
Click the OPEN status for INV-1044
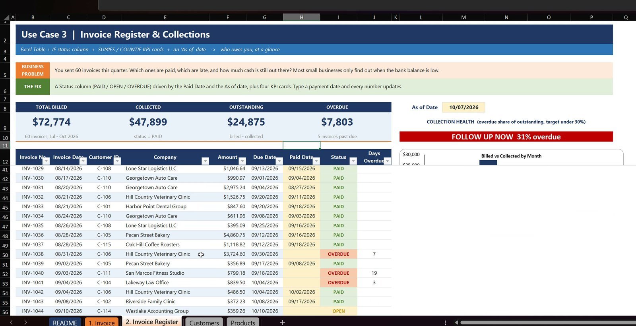pyautogui.click(x=339, y=311)
